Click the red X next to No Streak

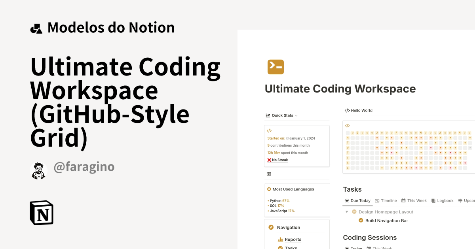coord(269,160)
